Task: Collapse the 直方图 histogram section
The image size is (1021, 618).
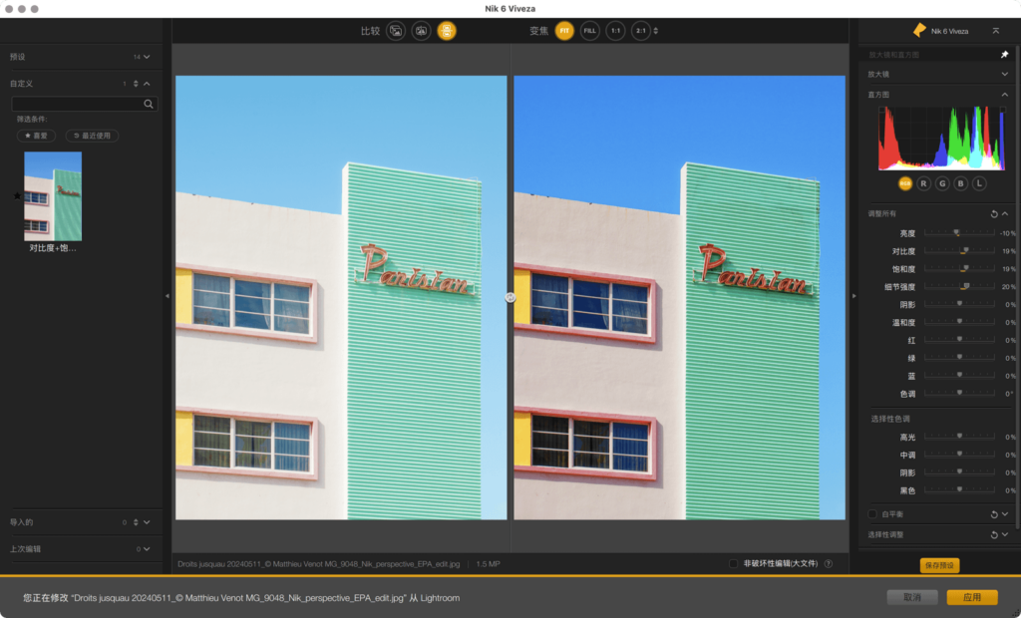Action: coord(1005,95)
